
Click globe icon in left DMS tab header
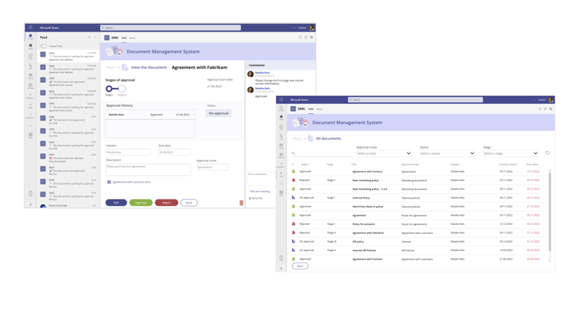[x=311, y=37]
